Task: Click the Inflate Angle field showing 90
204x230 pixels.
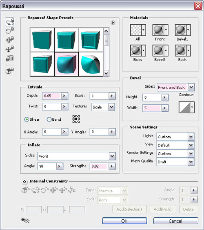Action: 47,166
